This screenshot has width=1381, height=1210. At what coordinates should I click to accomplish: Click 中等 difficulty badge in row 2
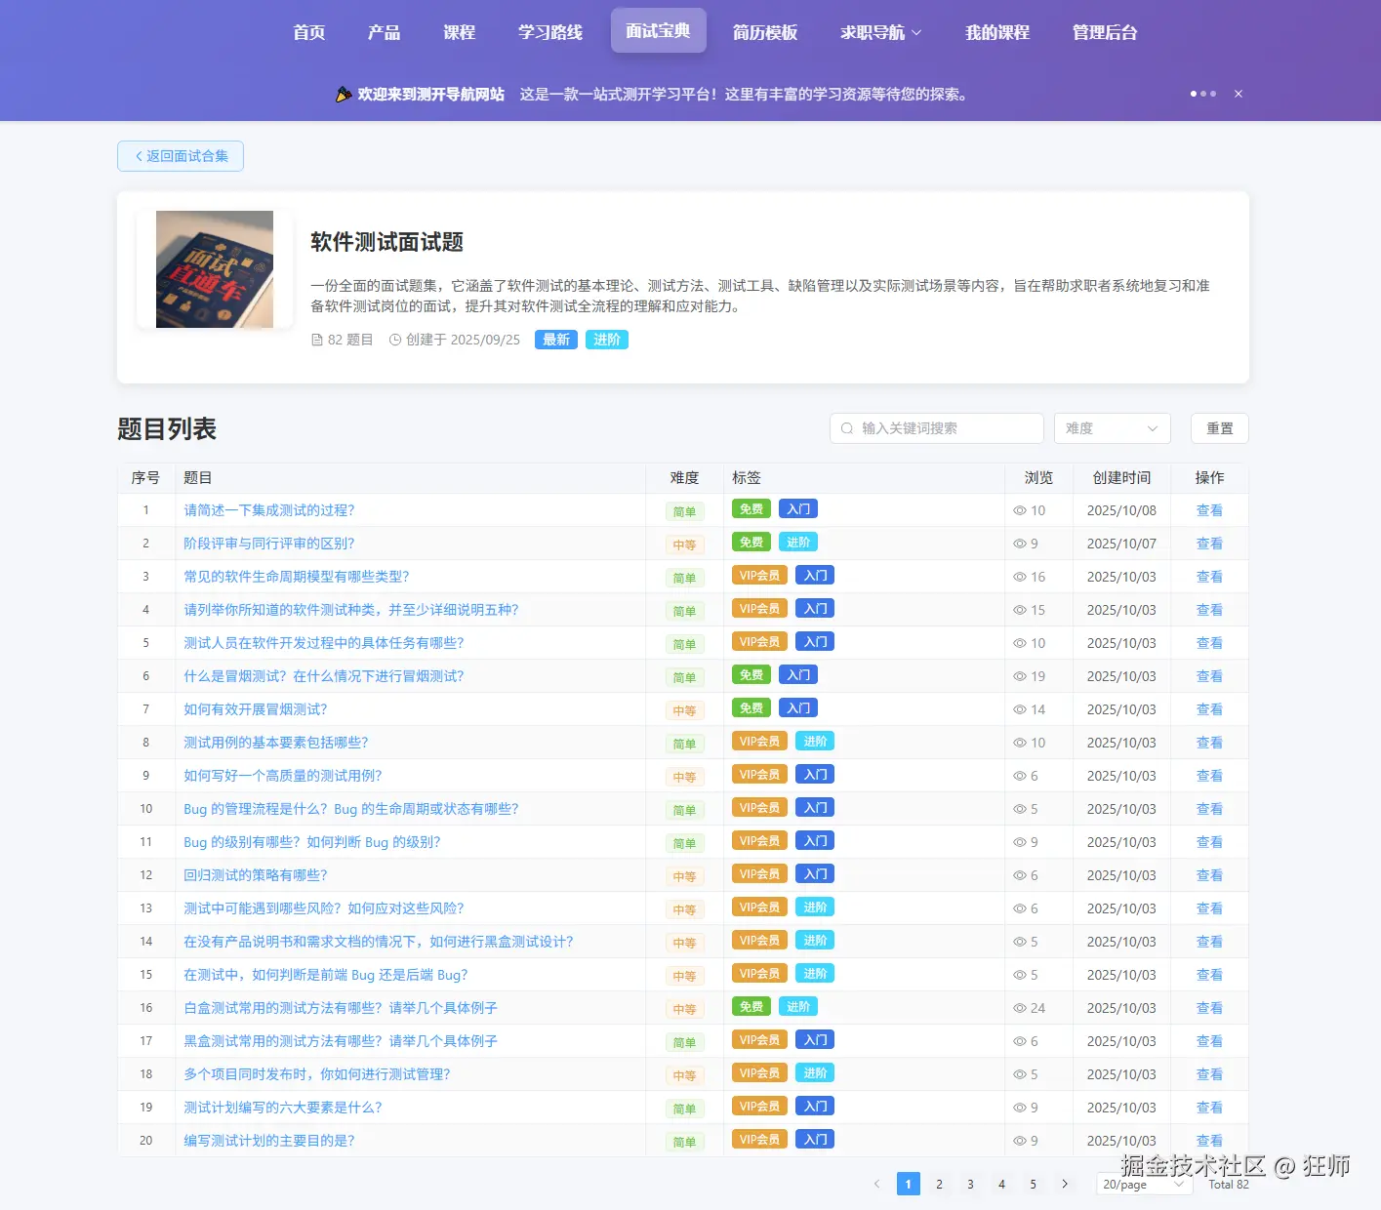pyautogui.click(x=684, y=544)
